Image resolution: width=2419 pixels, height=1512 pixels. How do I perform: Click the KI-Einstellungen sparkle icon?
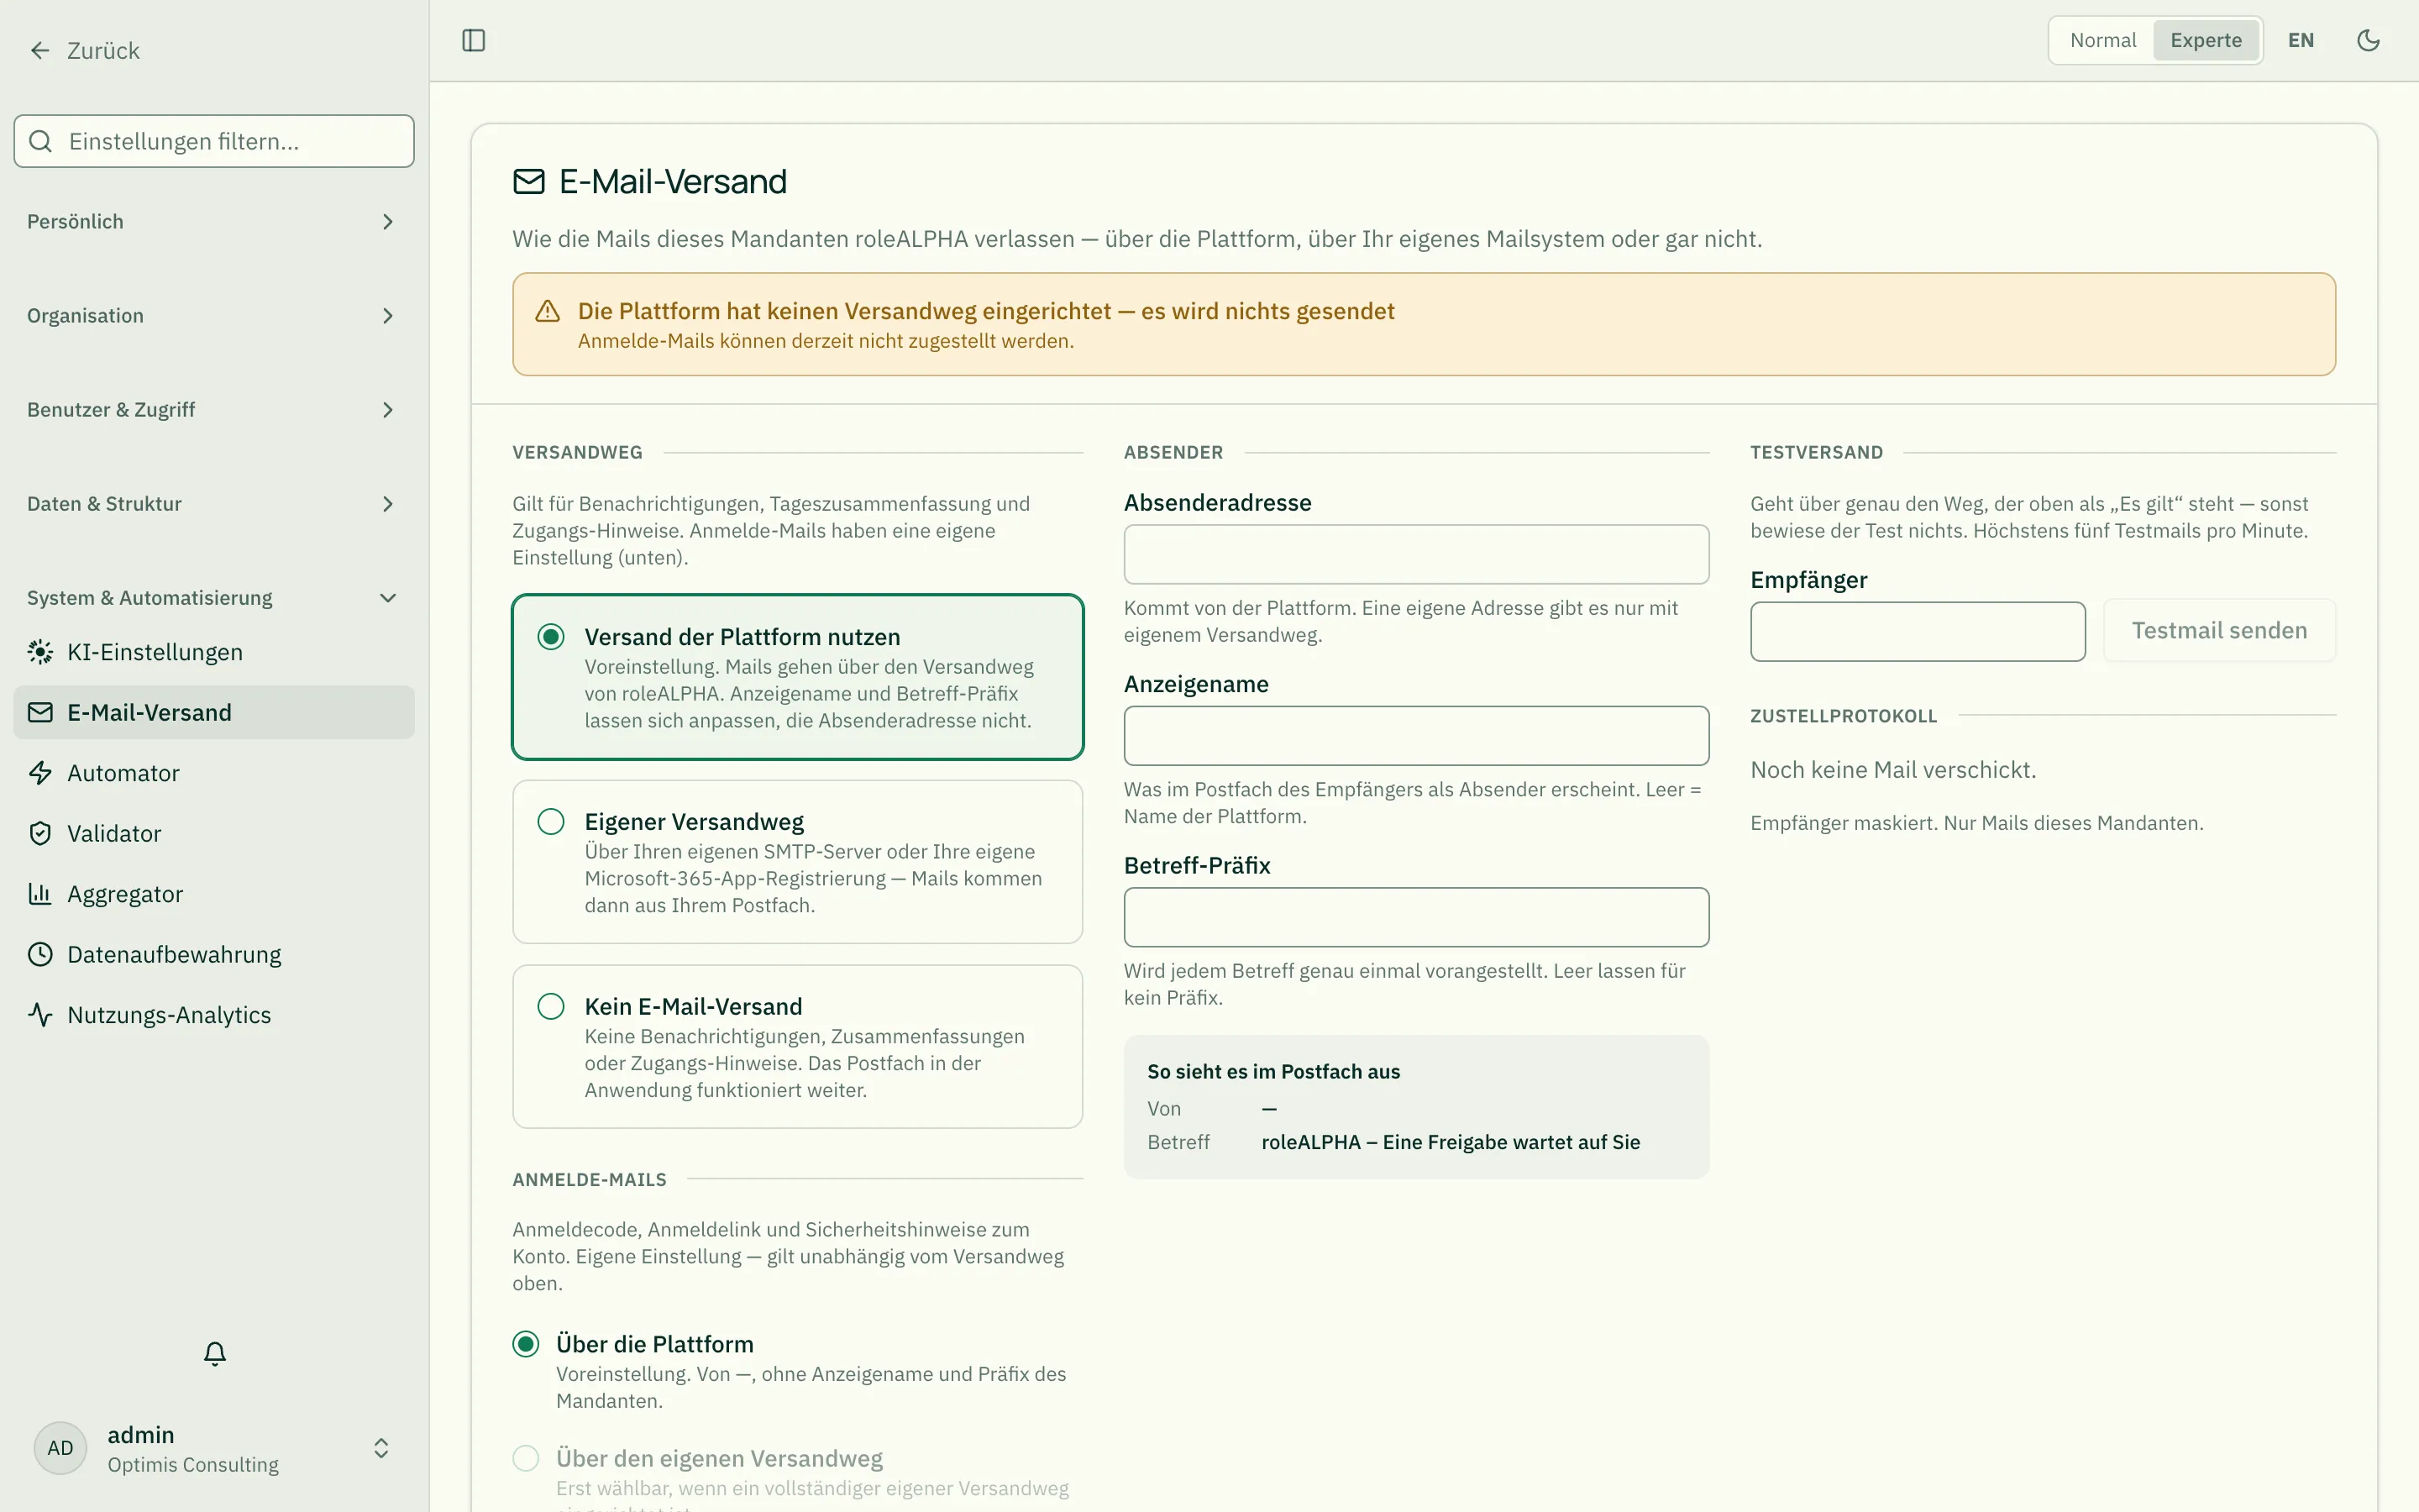40,652
